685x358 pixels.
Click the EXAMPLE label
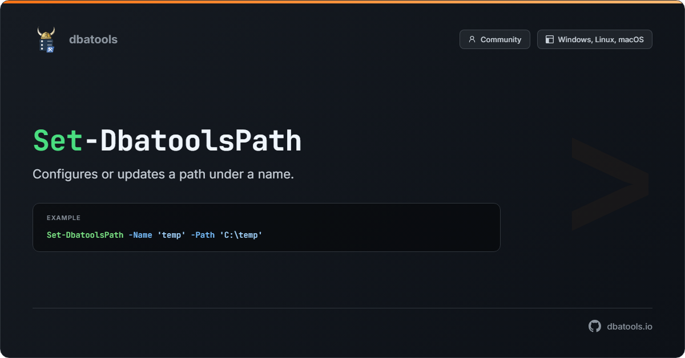click(x=63, y=218)
